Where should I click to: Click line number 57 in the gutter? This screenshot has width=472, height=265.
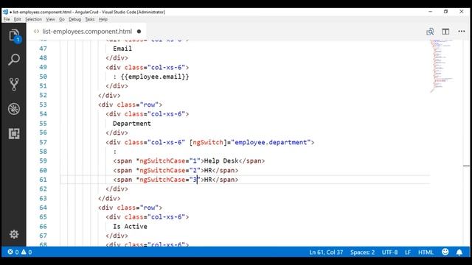point(43,142)
